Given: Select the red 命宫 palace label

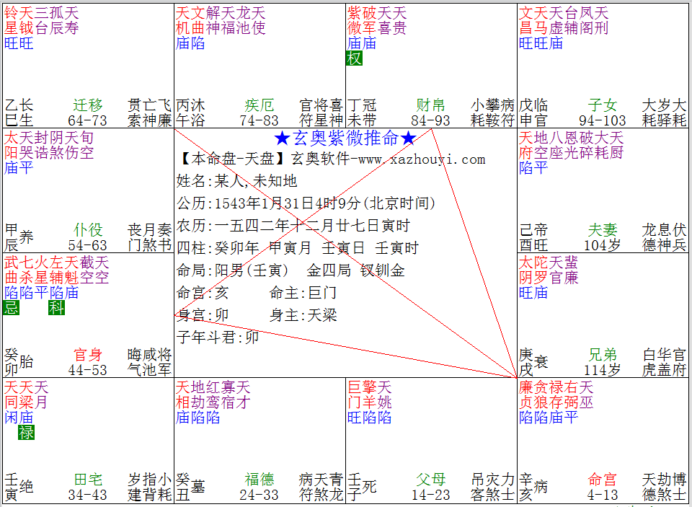Looking at the screenshot, I should click(x=602, y=479).
